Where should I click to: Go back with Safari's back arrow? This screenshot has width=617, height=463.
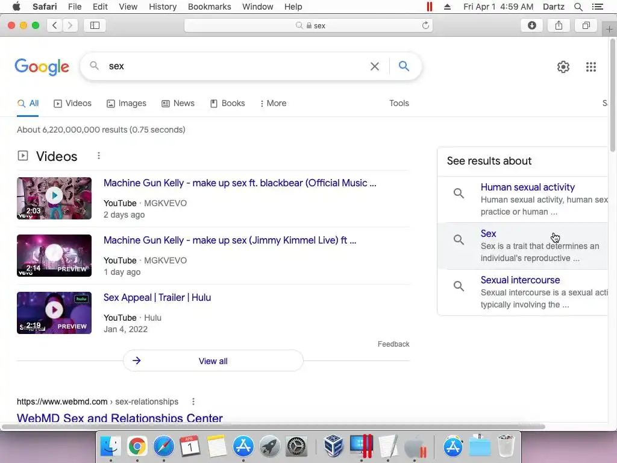tap(55, 25)
